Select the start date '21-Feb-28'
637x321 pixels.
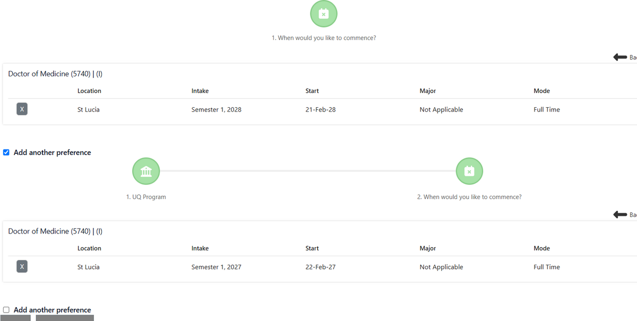click(x=321, y=110)
